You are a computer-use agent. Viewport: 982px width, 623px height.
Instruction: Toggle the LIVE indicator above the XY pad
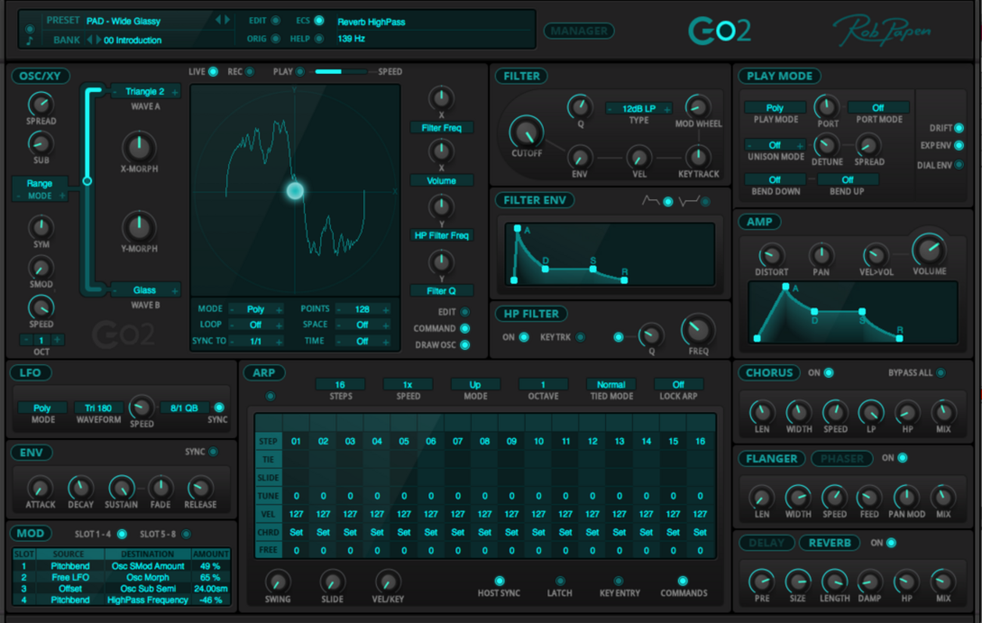point(213,72)
